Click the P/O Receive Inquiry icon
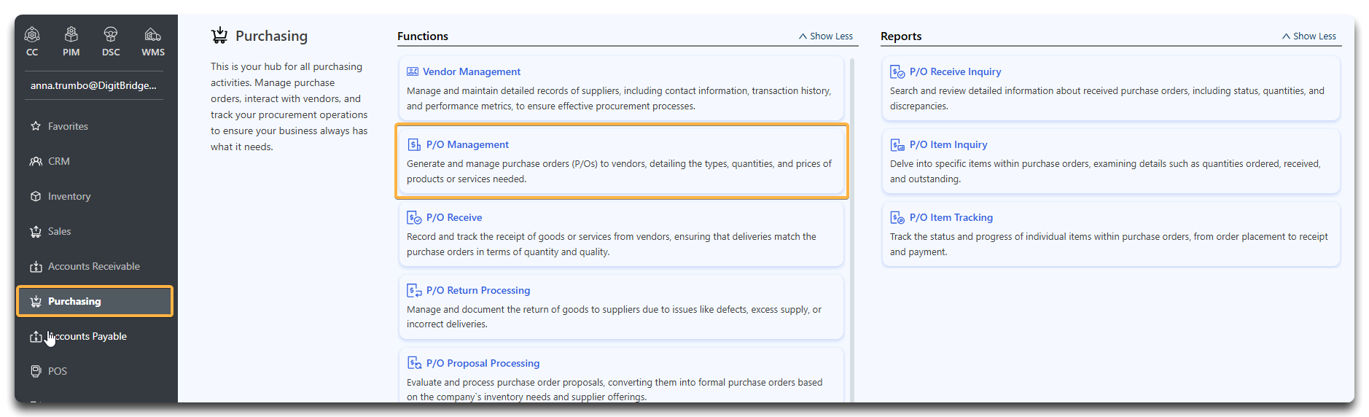The height and width of the screenshot is (417, 1369). [897, 71]
